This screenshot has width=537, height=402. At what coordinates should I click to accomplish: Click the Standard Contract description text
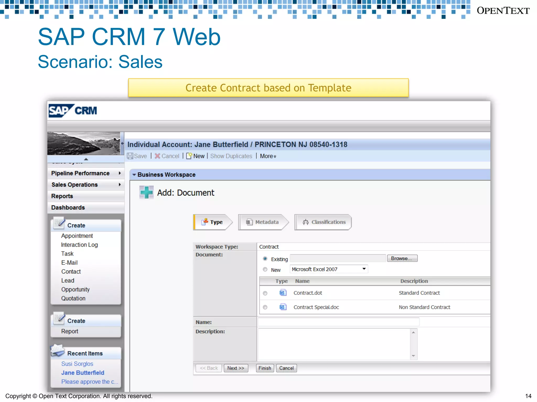419,293
